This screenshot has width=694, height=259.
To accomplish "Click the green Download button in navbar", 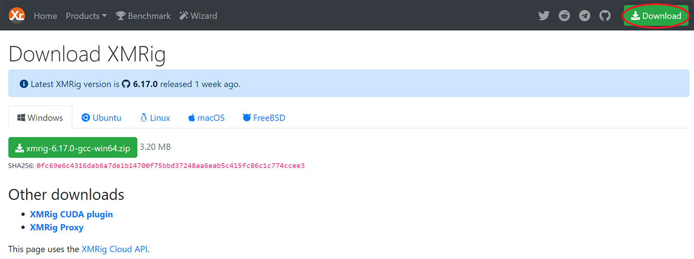I will click(x=656, y=16).
